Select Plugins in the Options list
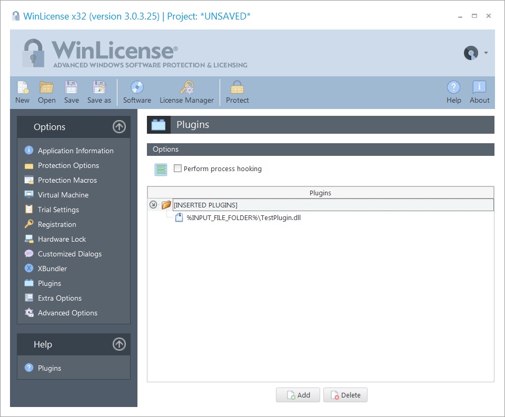This screenshot has width=505, height=417. coord(49,283)
